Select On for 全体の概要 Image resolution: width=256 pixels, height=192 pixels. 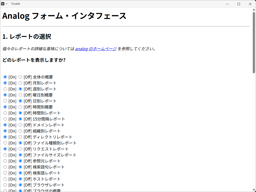(5, 77)
